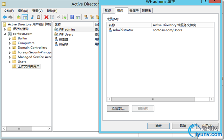The width and height of the screenshot is (224, 140).
Task: Click the members list scroll left arrow
Action: click(x=110, y=99)
